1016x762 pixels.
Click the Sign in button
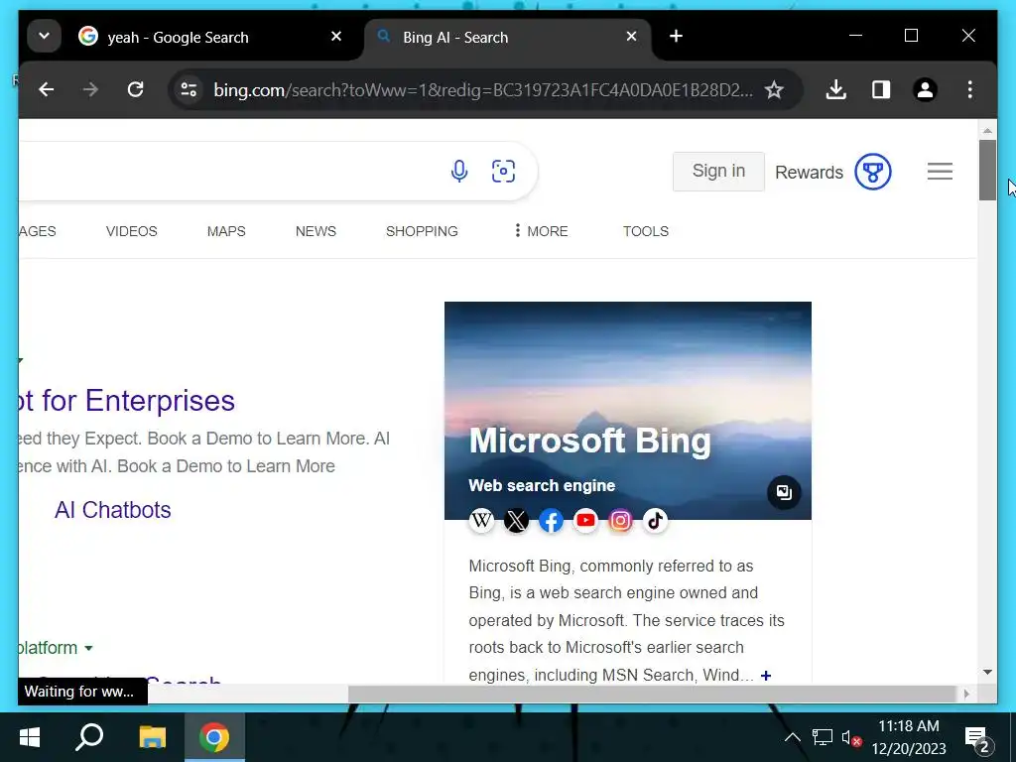point(718,171)
